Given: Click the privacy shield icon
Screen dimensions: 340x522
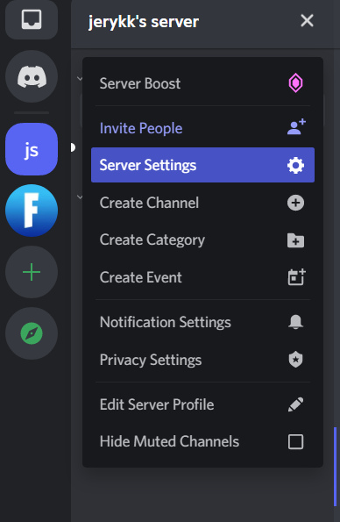Looking at the screenshot, I should tap(296, 360).
